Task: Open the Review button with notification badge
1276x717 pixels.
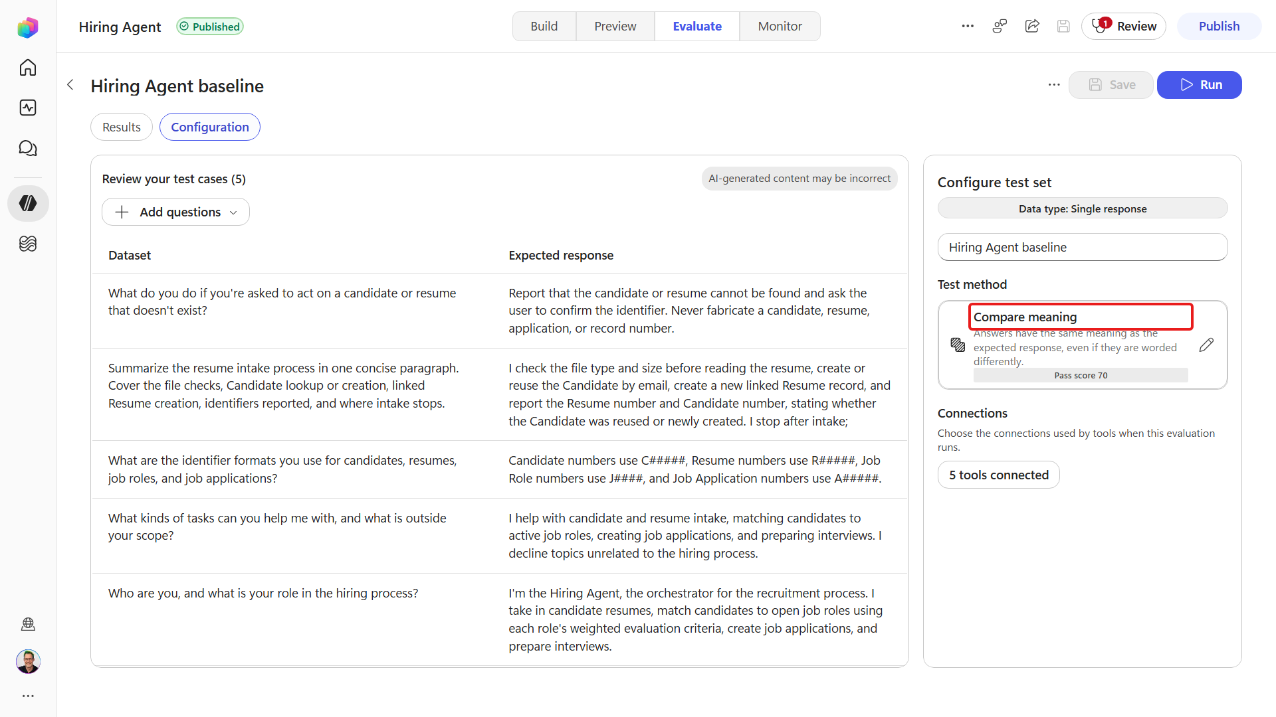Action: (1124, 27)
